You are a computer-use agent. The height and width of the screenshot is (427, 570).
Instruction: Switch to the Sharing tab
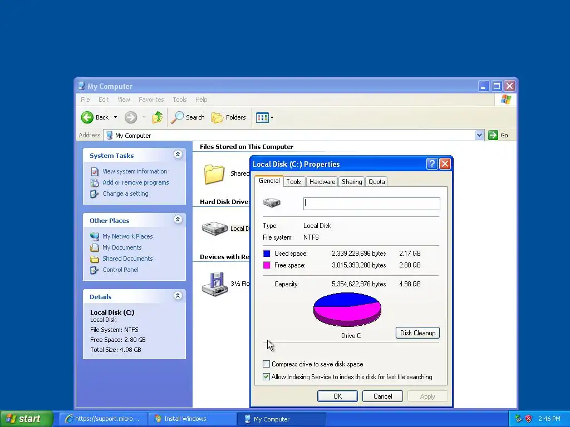click(352, 182)
